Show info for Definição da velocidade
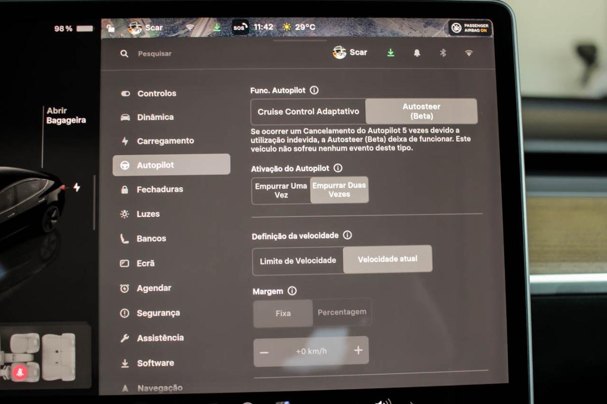Screen dimensions: 607x404 click(x=348, y=235)
